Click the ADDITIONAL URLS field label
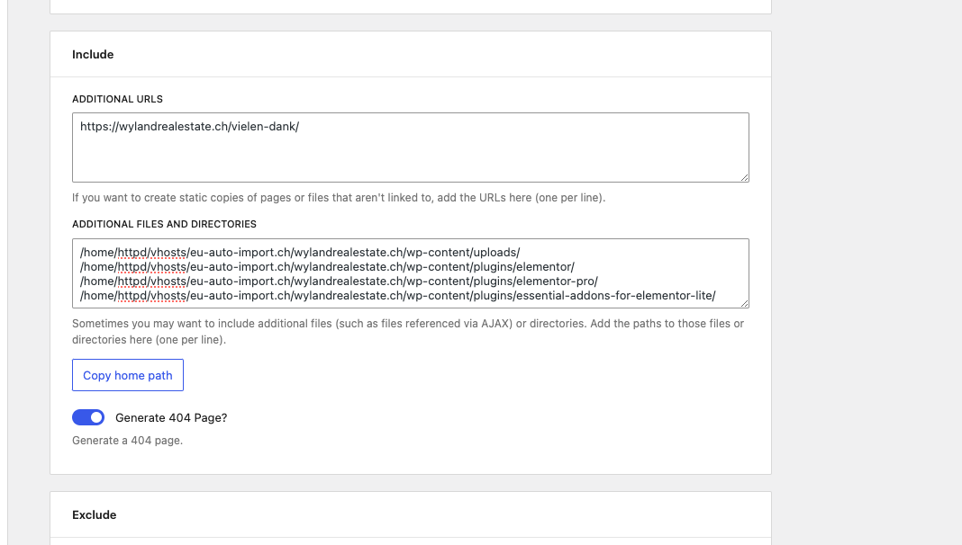 (117, 99)
